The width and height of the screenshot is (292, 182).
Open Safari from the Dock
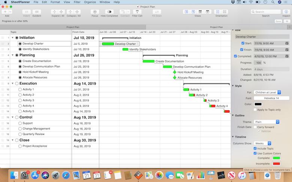(x=66, y=175)
